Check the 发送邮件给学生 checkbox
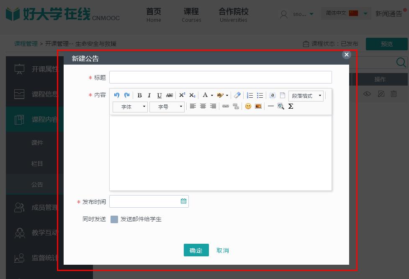Screen dimensions: 409x279 click(x=114, y=219)
